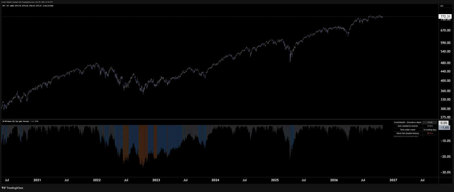Viewport: 454px width, 192px height.
Task: Click the SPY · 1D · AMEX symbol legend
Action: point(8,6)
